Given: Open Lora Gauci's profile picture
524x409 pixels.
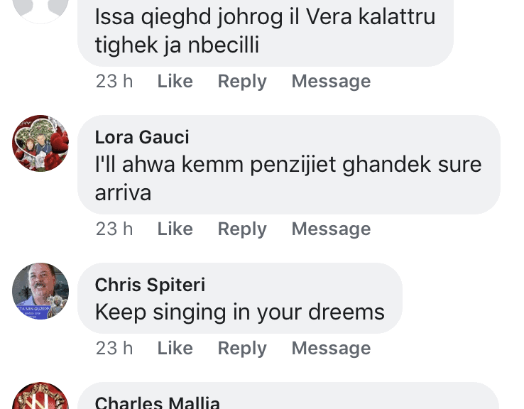Looking at the screenshot, I should pos(40,143).
